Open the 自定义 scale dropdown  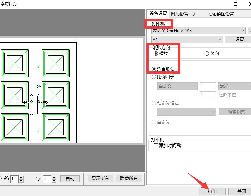point(177,86)
